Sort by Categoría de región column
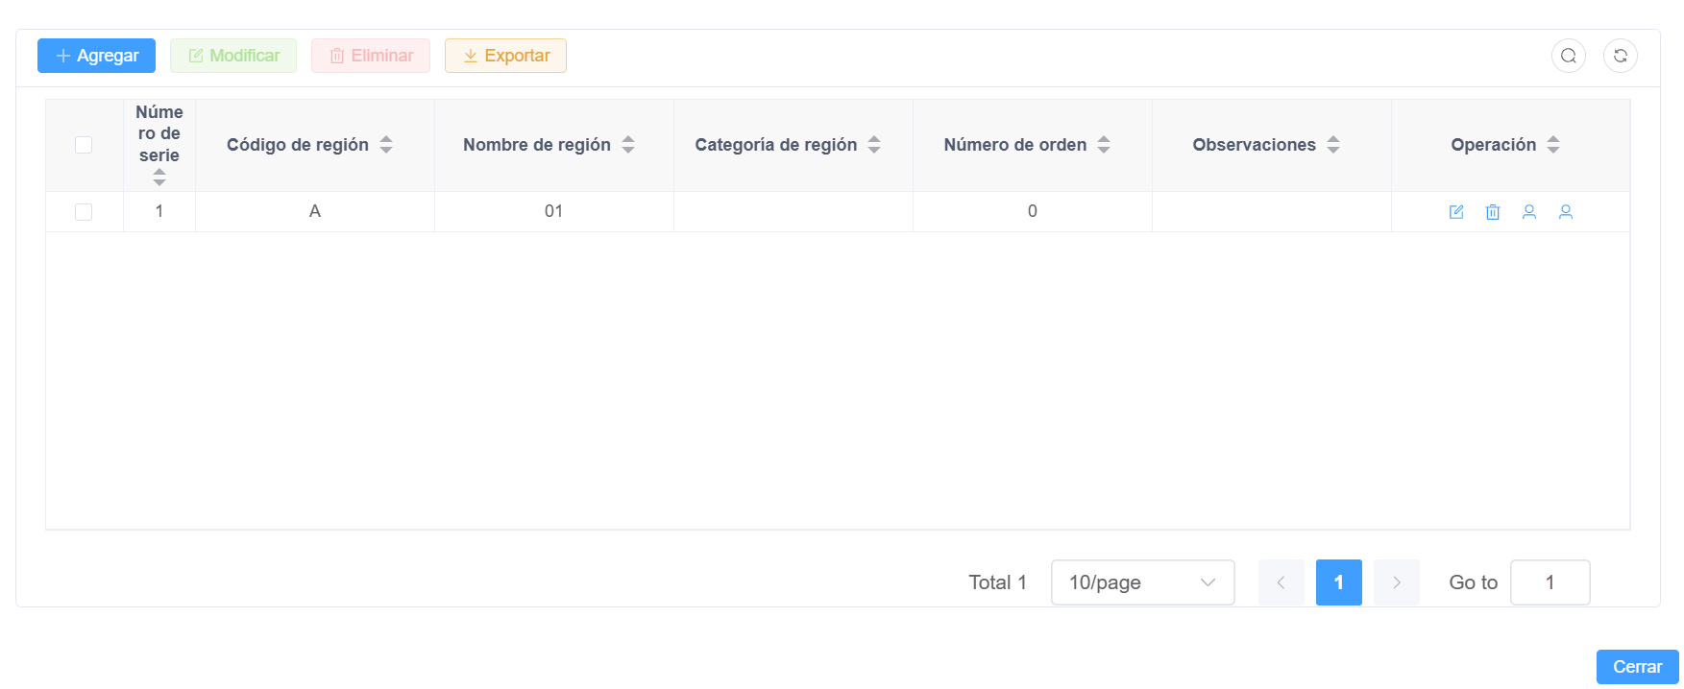Image resolution: width=1684 pixels, height=689 pixels. (874, 145)
